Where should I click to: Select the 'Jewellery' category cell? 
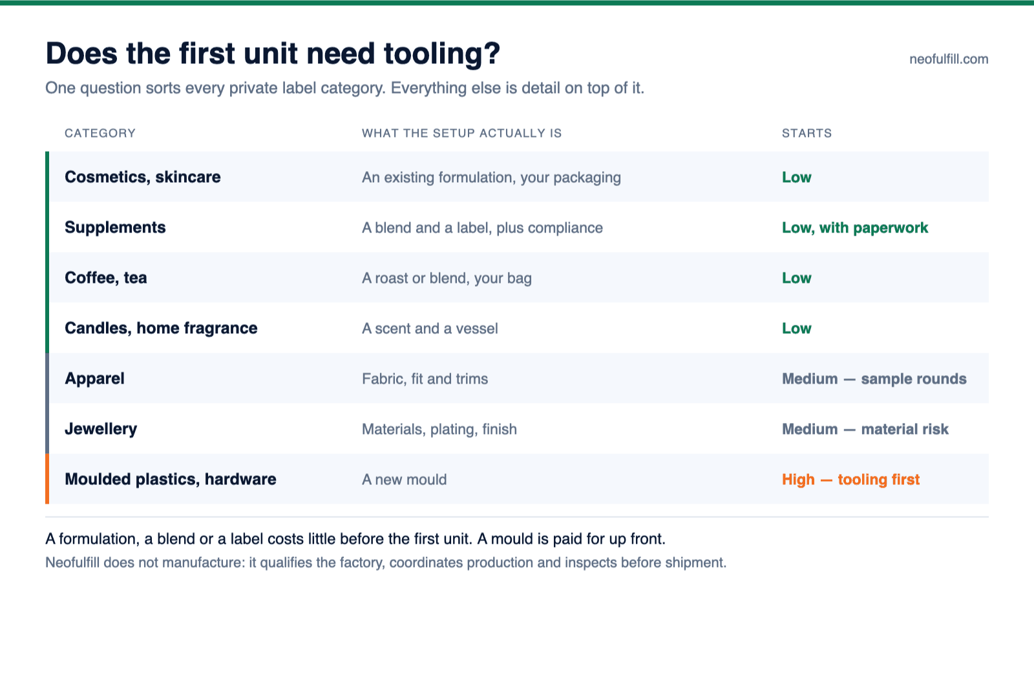point(101,429)
